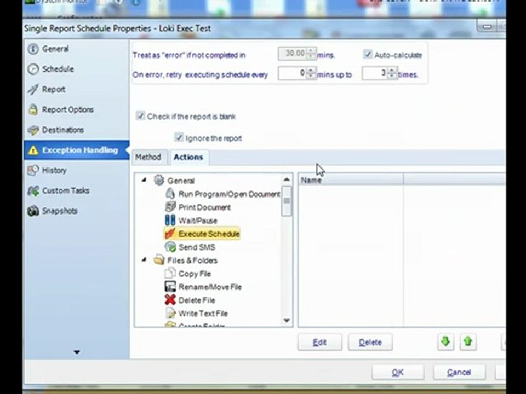Select Write Text File text in tree
The height and width of the screenshot is (394, 526).
203,314
